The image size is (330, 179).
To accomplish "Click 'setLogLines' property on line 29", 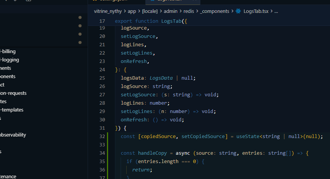I will tap(137, 111).
